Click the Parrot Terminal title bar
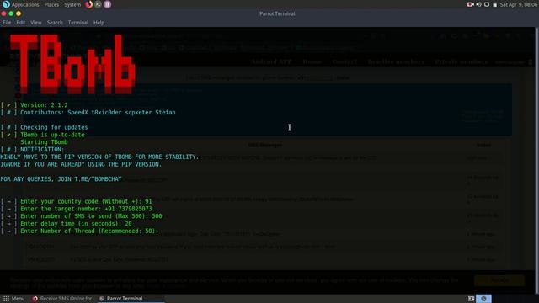This screenshot has width=539, height=303. coord(277,13)
